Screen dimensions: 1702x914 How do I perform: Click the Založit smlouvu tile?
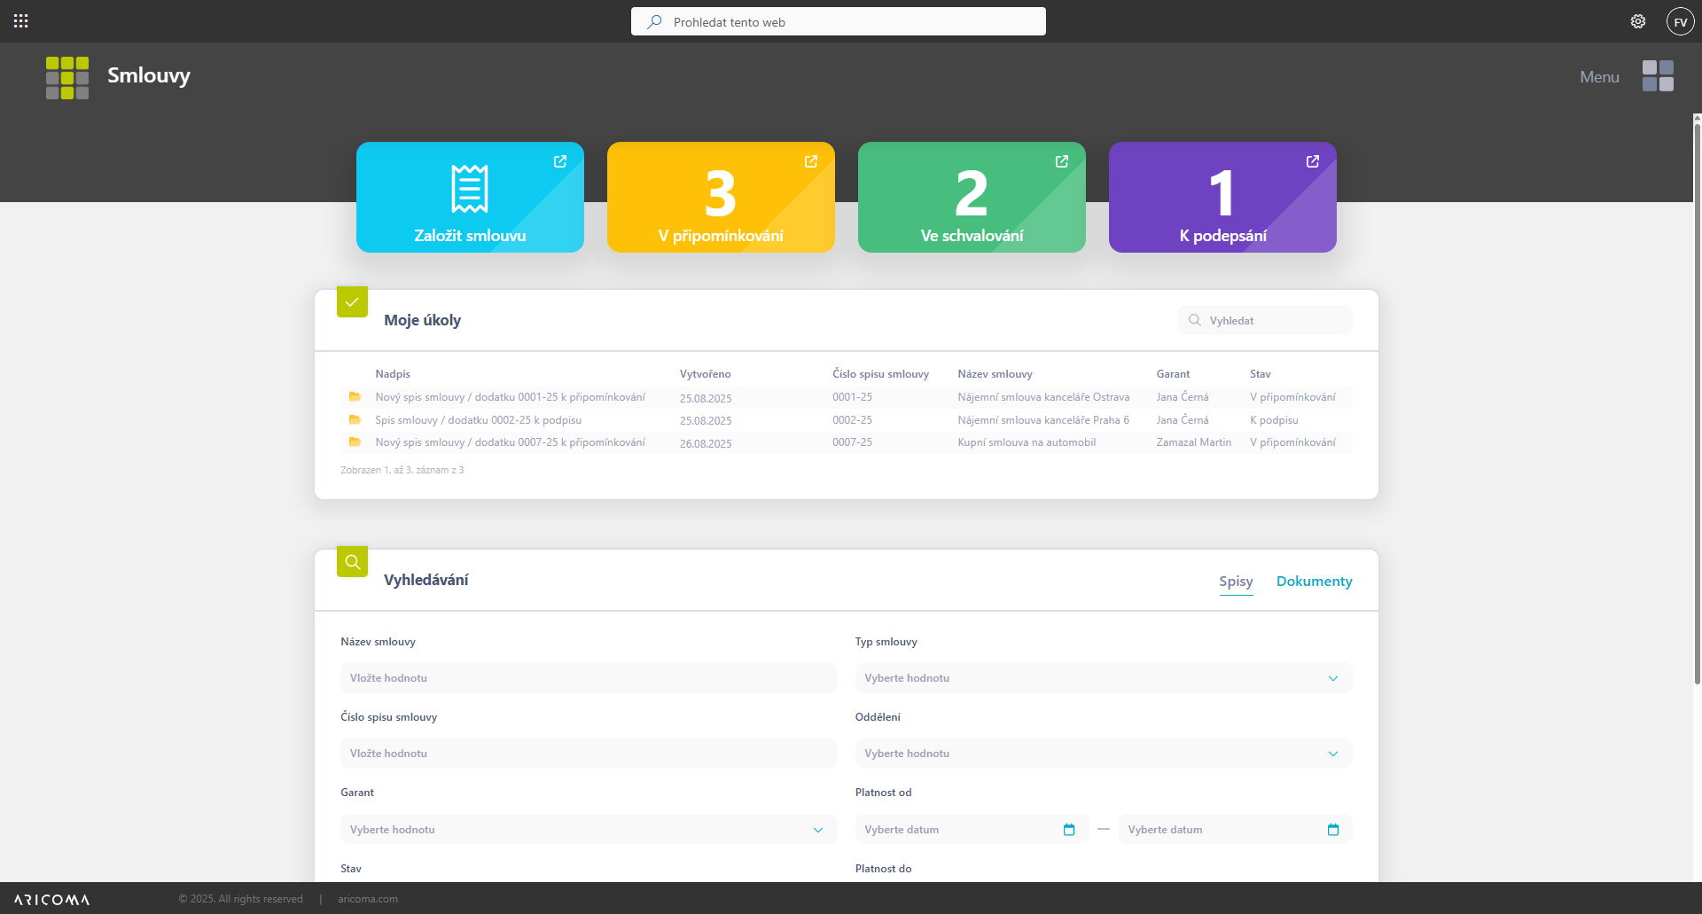[x=470, y=198]
